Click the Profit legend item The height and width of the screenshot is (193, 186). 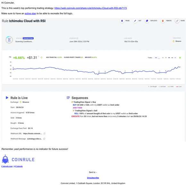[x=171, y=87]
